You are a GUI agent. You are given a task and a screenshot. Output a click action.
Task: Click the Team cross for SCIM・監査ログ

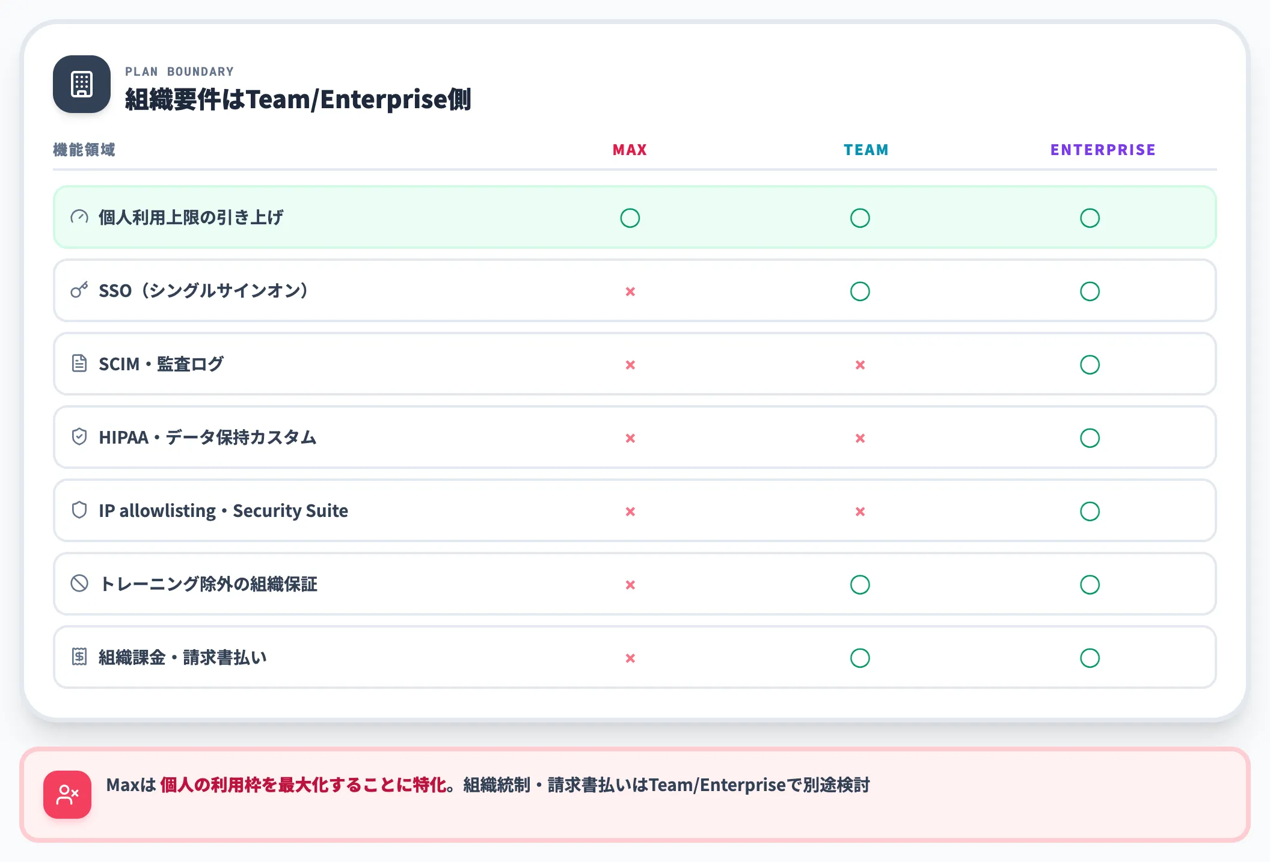(x=860, y=365)
